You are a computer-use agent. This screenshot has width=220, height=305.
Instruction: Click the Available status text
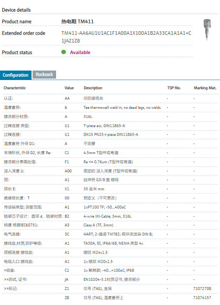80,52
